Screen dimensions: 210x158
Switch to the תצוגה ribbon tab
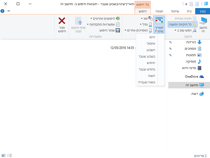coord(159,11)
